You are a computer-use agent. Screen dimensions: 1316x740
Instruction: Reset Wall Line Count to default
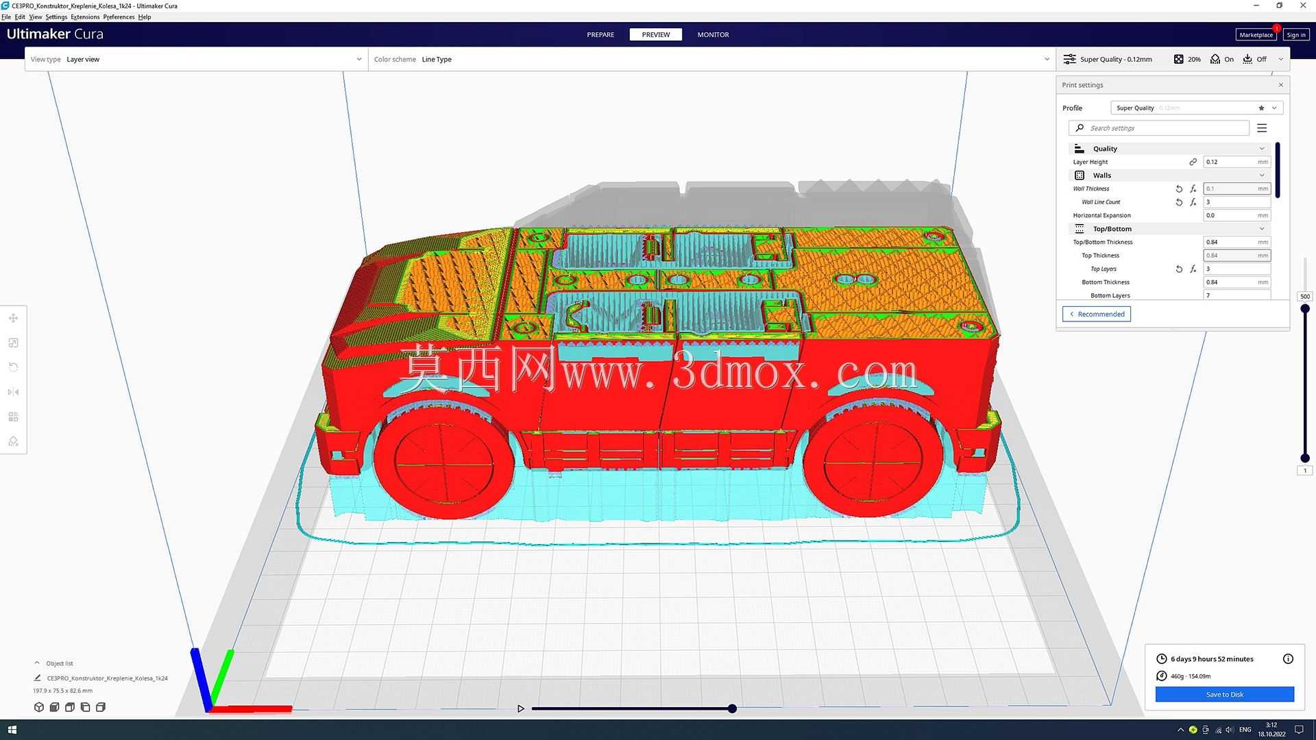1179,202
